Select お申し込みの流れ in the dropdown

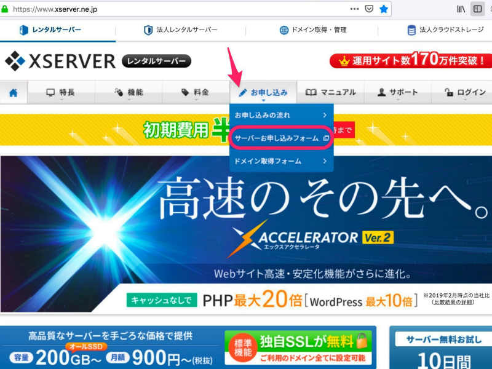click(281, 115)
